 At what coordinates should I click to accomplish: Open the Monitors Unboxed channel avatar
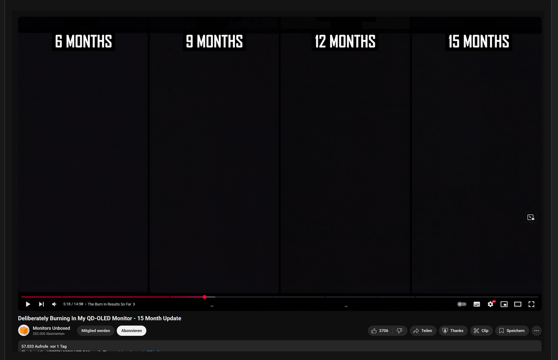24,330
